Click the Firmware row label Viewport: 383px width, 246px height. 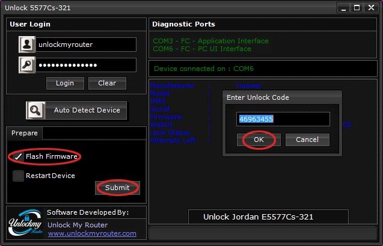pos(166,117)
